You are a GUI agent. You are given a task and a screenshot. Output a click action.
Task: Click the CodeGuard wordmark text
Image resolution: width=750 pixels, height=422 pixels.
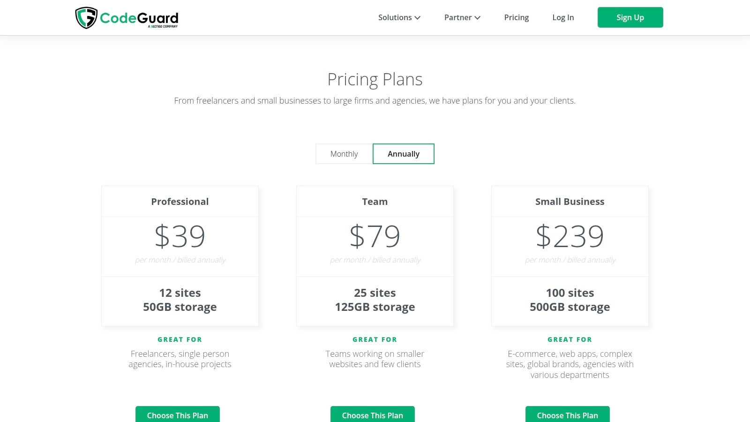tap(139, 18)
